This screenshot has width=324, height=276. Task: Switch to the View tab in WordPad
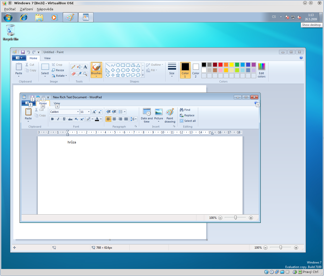57,103
